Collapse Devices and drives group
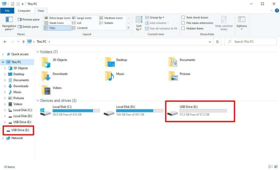The height and width of the screenshot is (170, 280). 38,101
